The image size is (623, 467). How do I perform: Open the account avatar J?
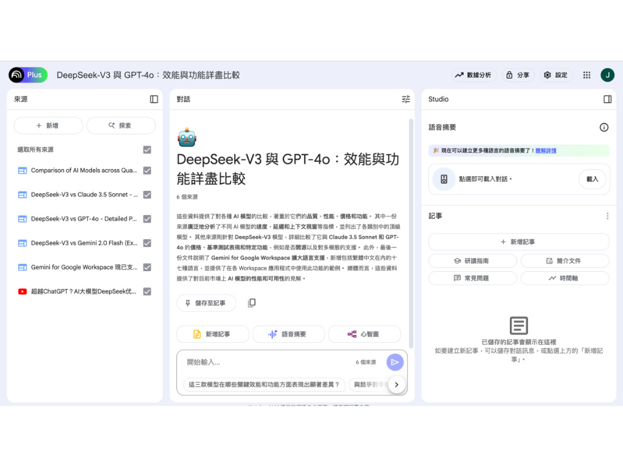[607, 75]
